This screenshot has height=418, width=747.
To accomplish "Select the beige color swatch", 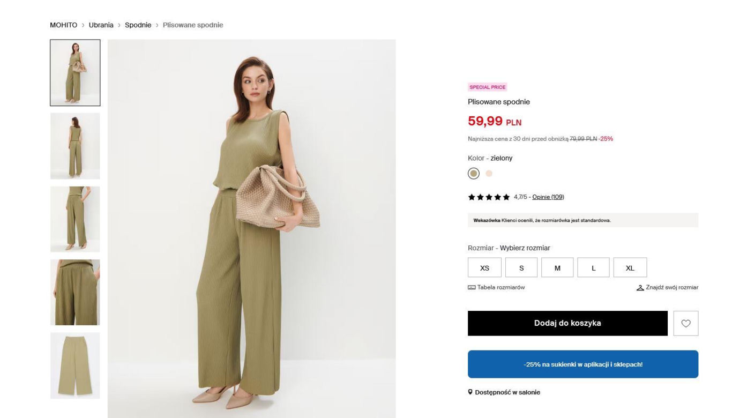I will point(489,174).
